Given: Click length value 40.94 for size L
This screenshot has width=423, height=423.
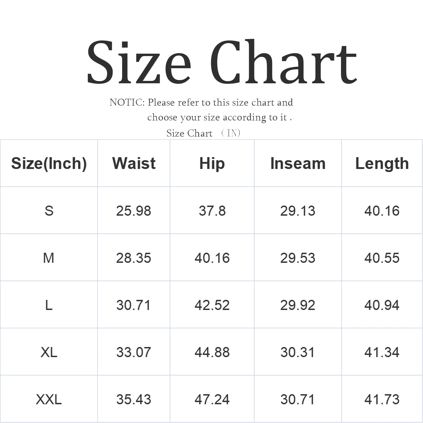Looking at the screenshot, I should point(382,305).
